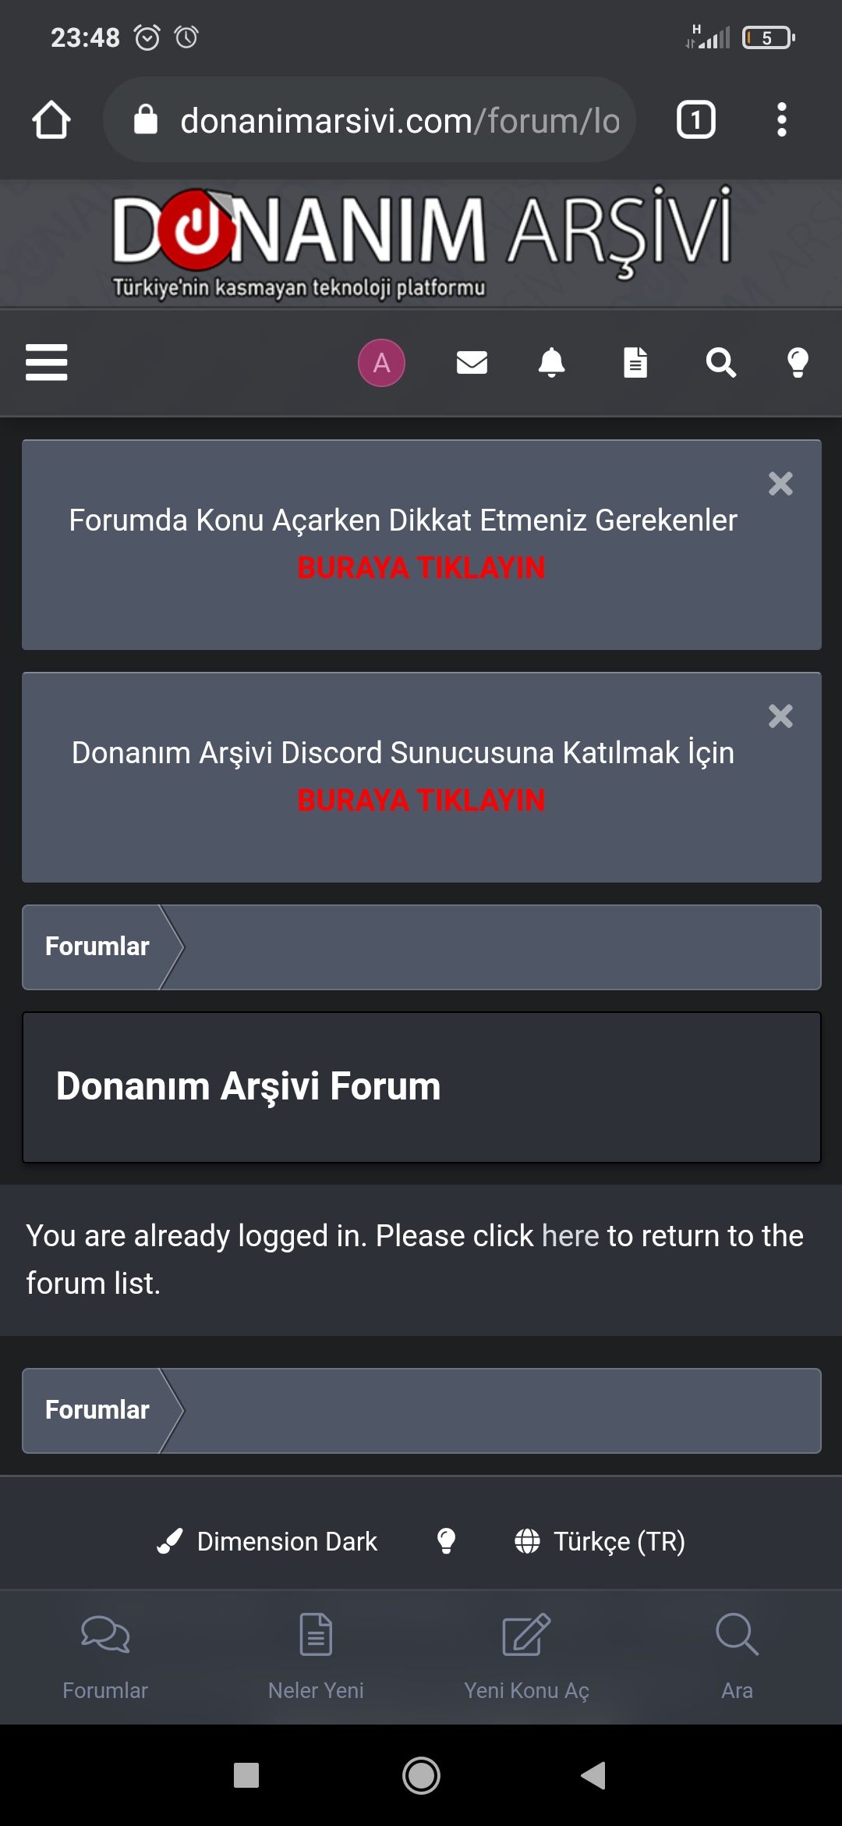The image size is (842, 1826).
Task: Open the Dimension Dark style chooser
Action: pos(268,1541)
